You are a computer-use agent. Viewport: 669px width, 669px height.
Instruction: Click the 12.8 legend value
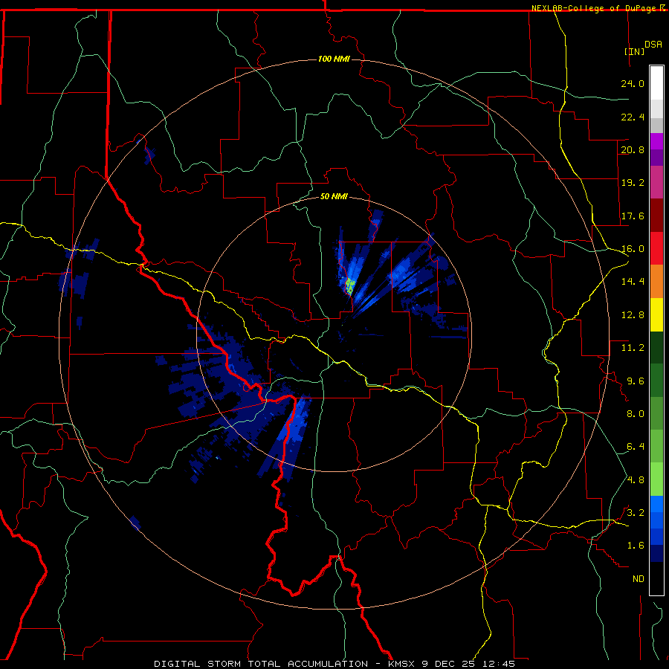click(633, 315)
